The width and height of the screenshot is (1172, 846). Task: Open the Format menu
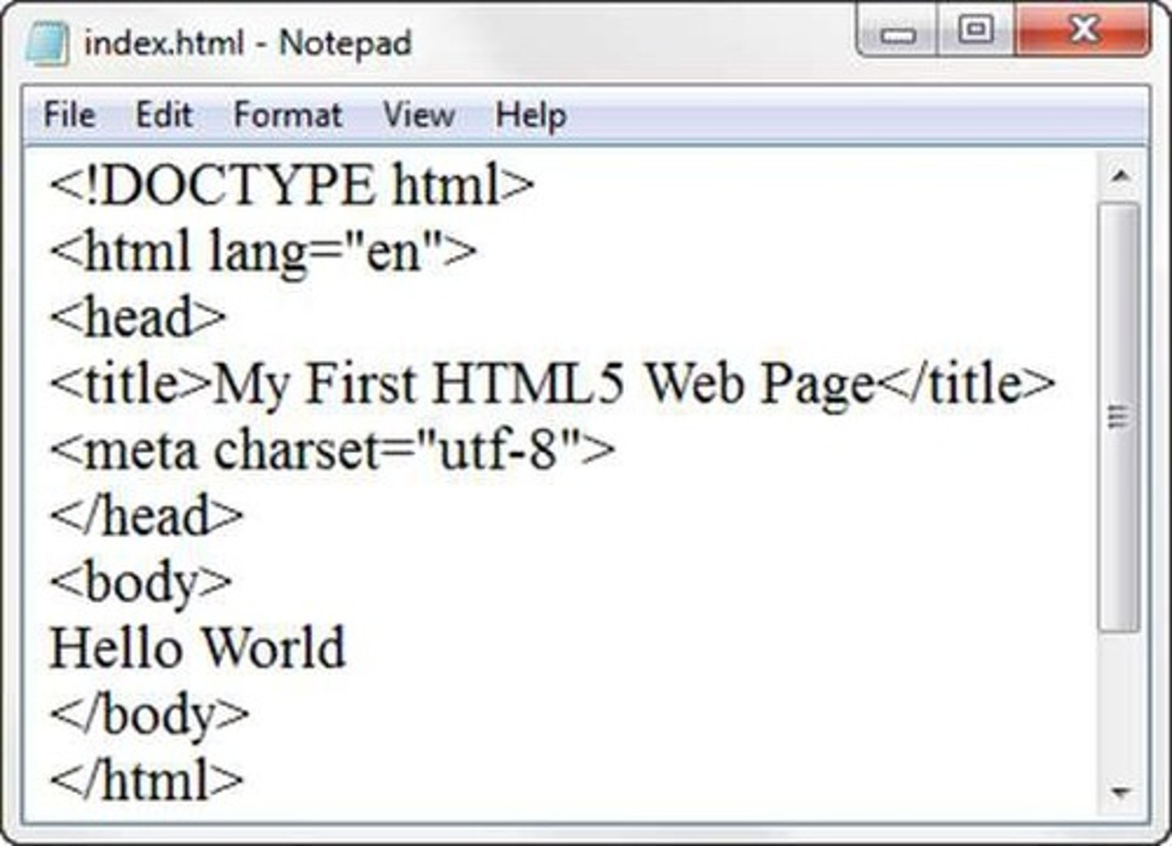point(287,114)
